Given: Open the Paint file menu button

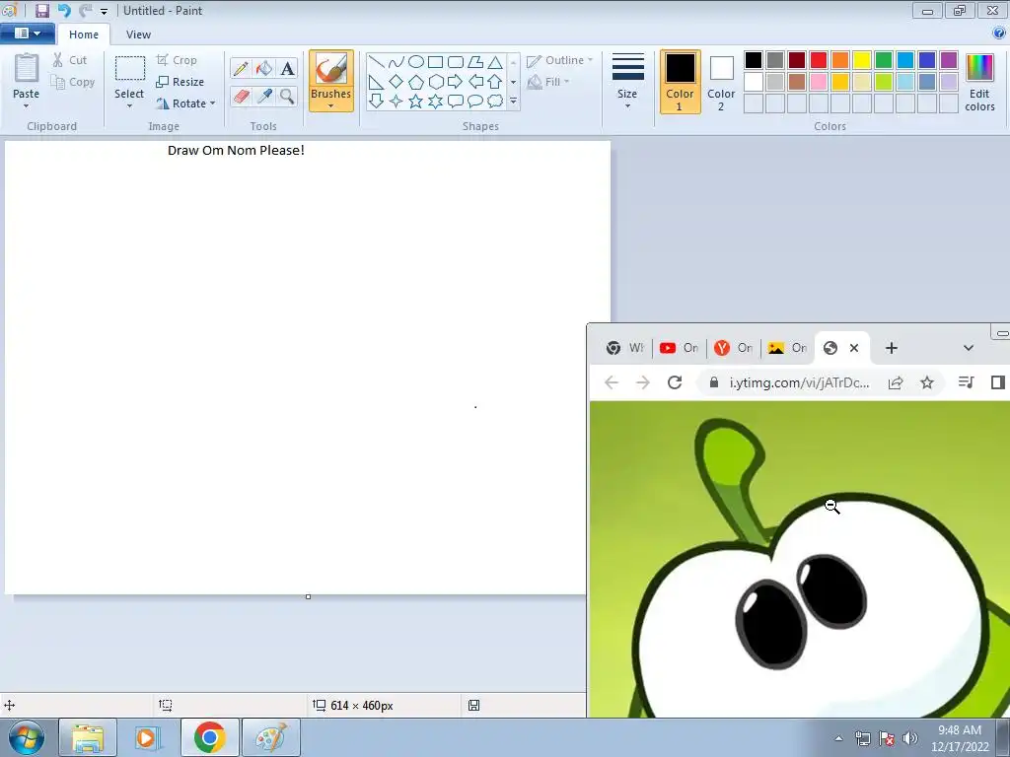Looking at the screenshot, I should pos(27,34).
